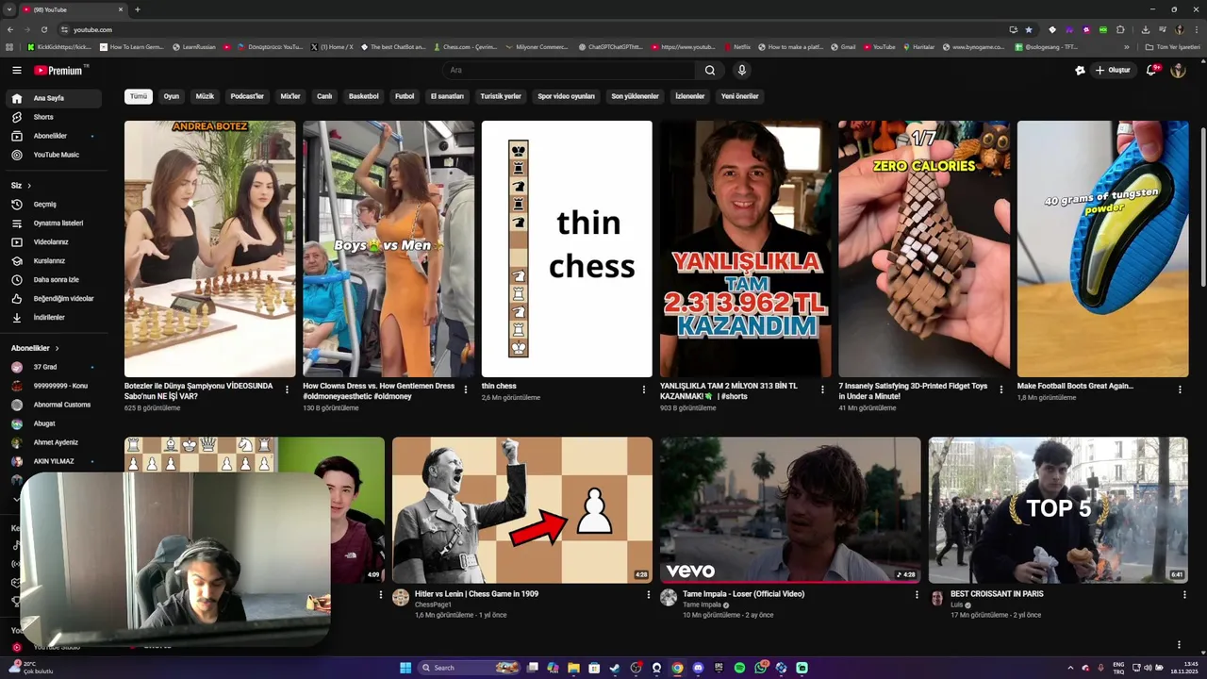Open Discord from the taskbar
The height and width of the screenshot is (679, 1207).
tap(698, 668)
